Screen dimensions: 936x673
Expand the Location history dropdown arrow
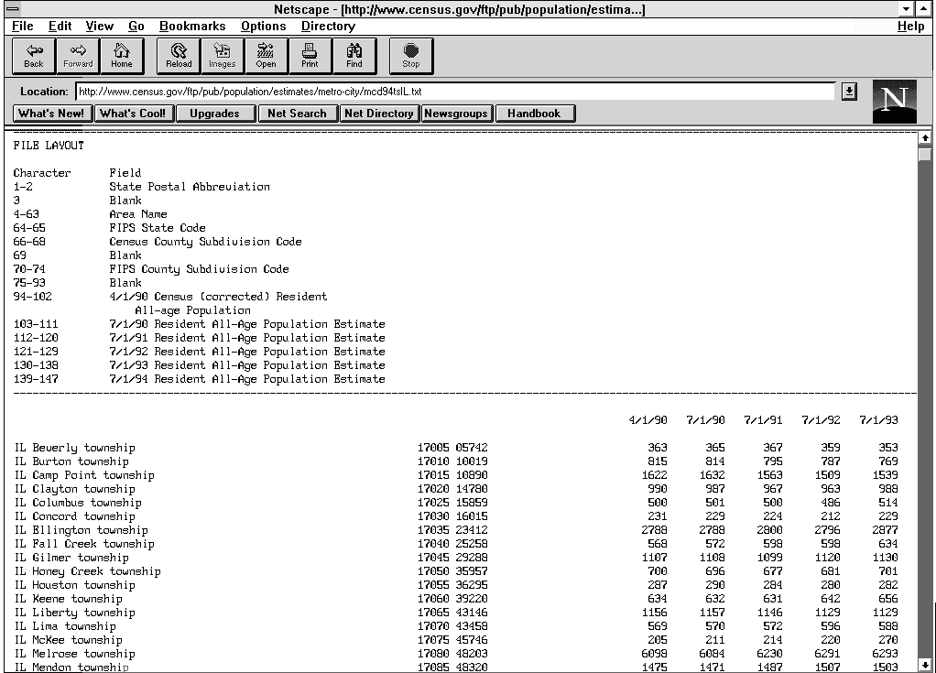point(849,92)
